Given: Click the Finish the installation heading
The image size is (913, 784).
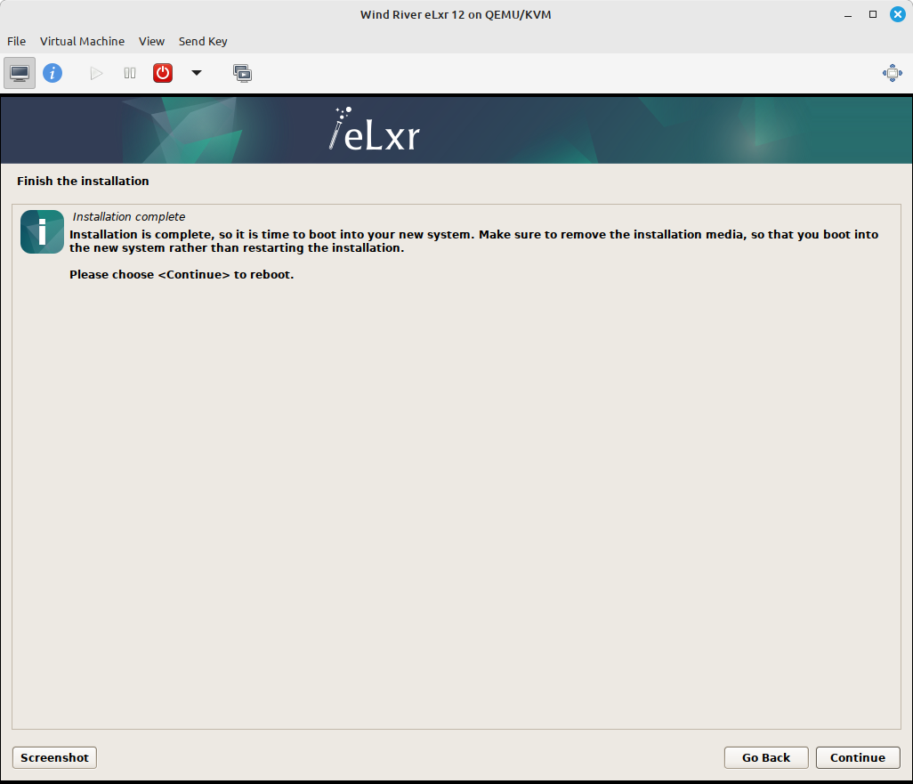Looking at the screenshot, I should (x=83, y=181).
